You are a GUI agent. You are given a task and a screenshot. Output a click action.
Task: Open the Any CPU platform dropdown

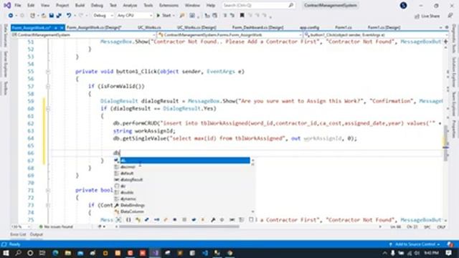pos(134,16)
